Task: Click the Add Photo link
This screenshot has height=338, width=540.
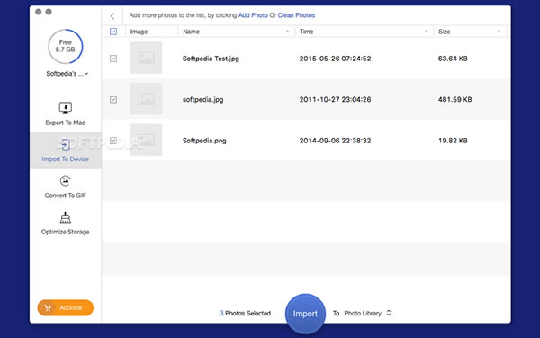Action: 253,15
